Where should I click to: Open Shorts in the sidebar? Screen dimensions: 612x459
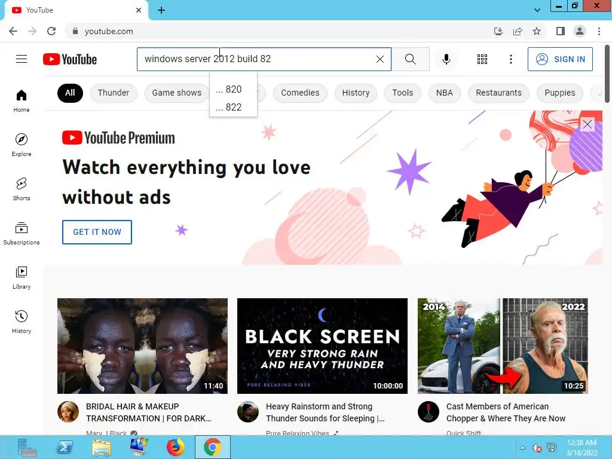[x=22, y=189]
